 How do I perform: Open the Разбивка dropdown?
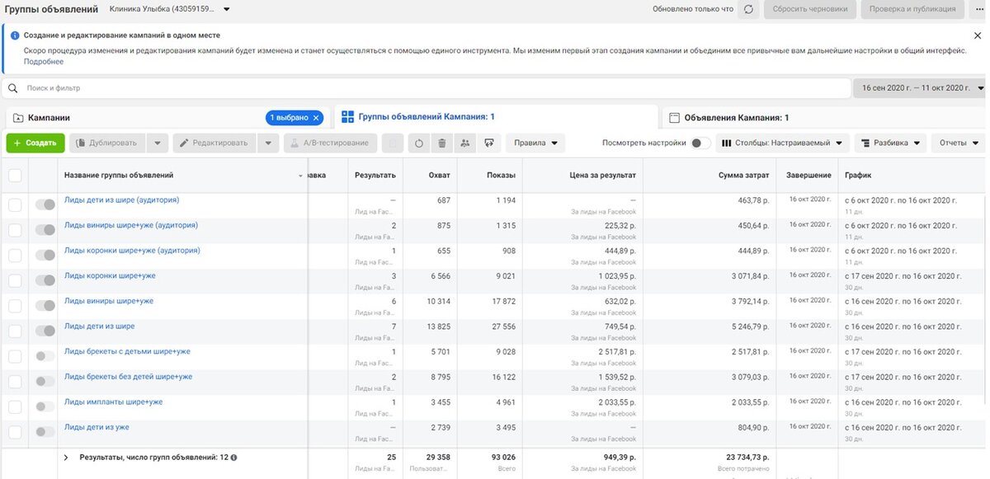(891, 143)
